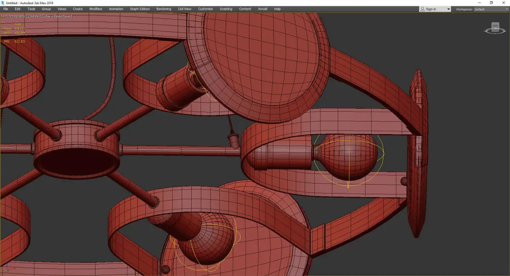510x276 pixels.
Task: Open the Graph Editors menu
Action: pos(140,9)
